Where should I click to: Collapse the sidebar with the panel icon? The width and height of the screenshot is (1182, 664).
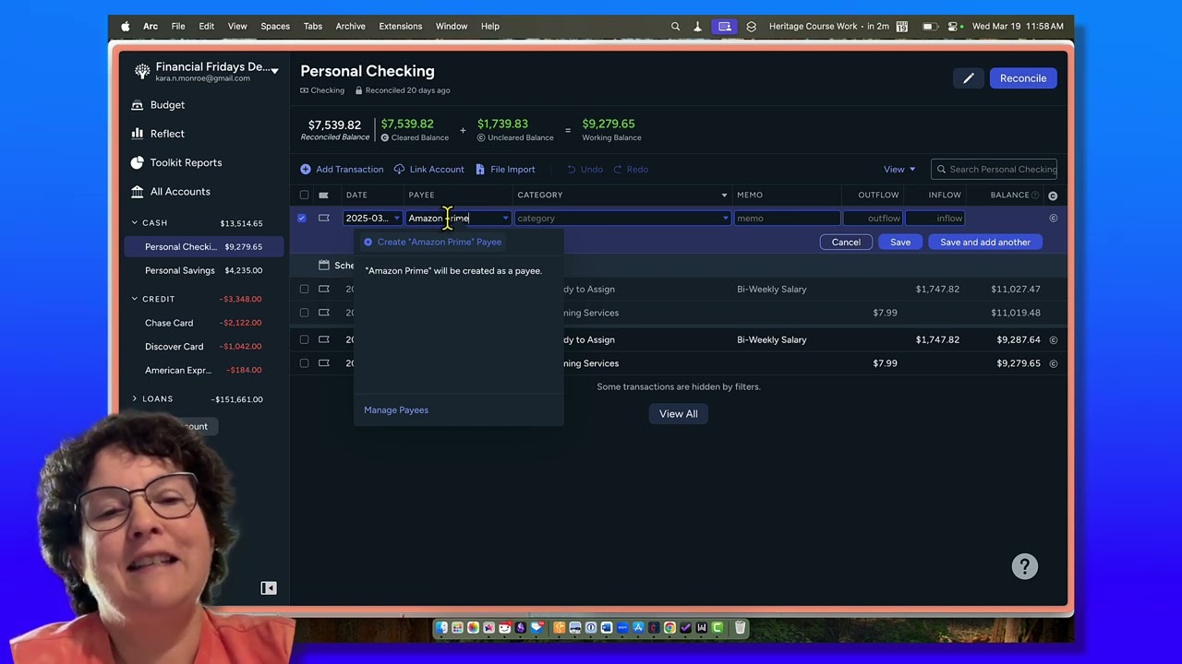(x=269, y=588)
